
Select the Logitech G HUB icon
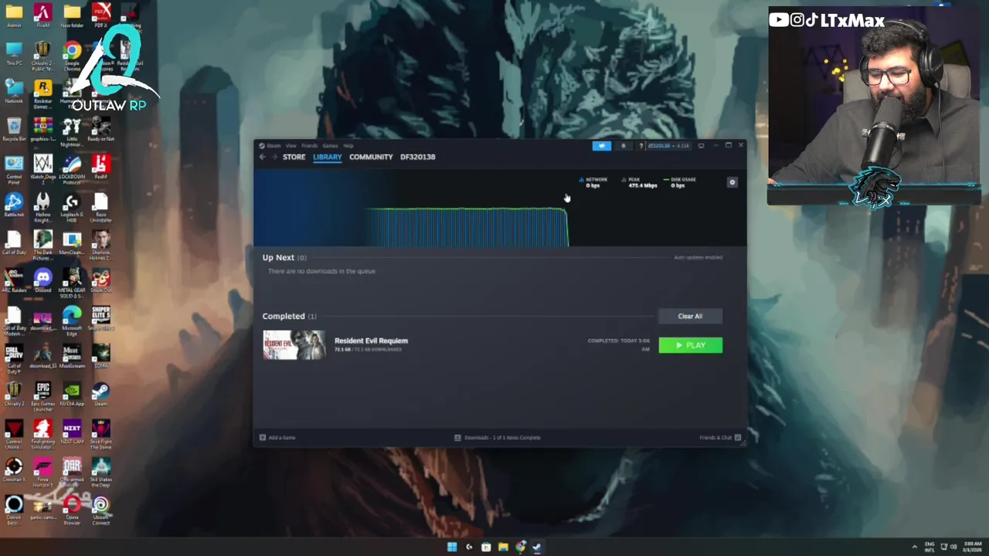click(72, 208)
